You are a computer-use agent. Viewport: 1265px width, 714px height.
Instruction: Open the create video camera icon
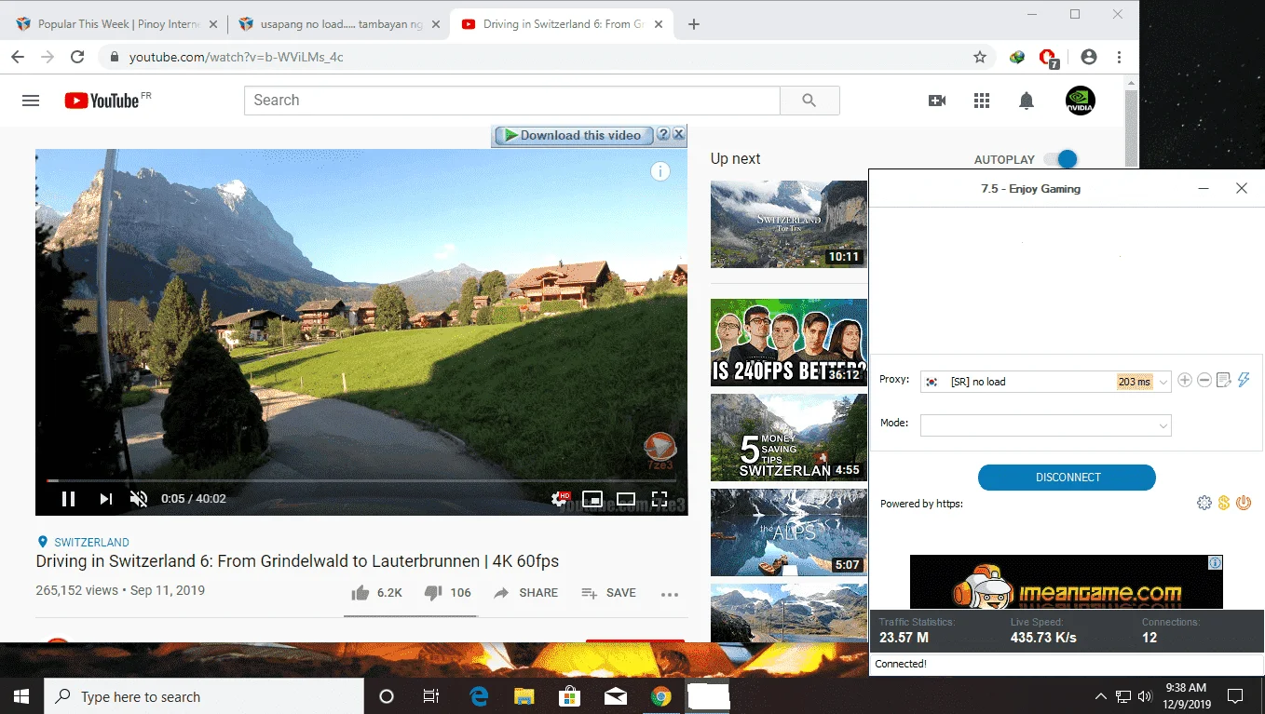click(937, 101)
